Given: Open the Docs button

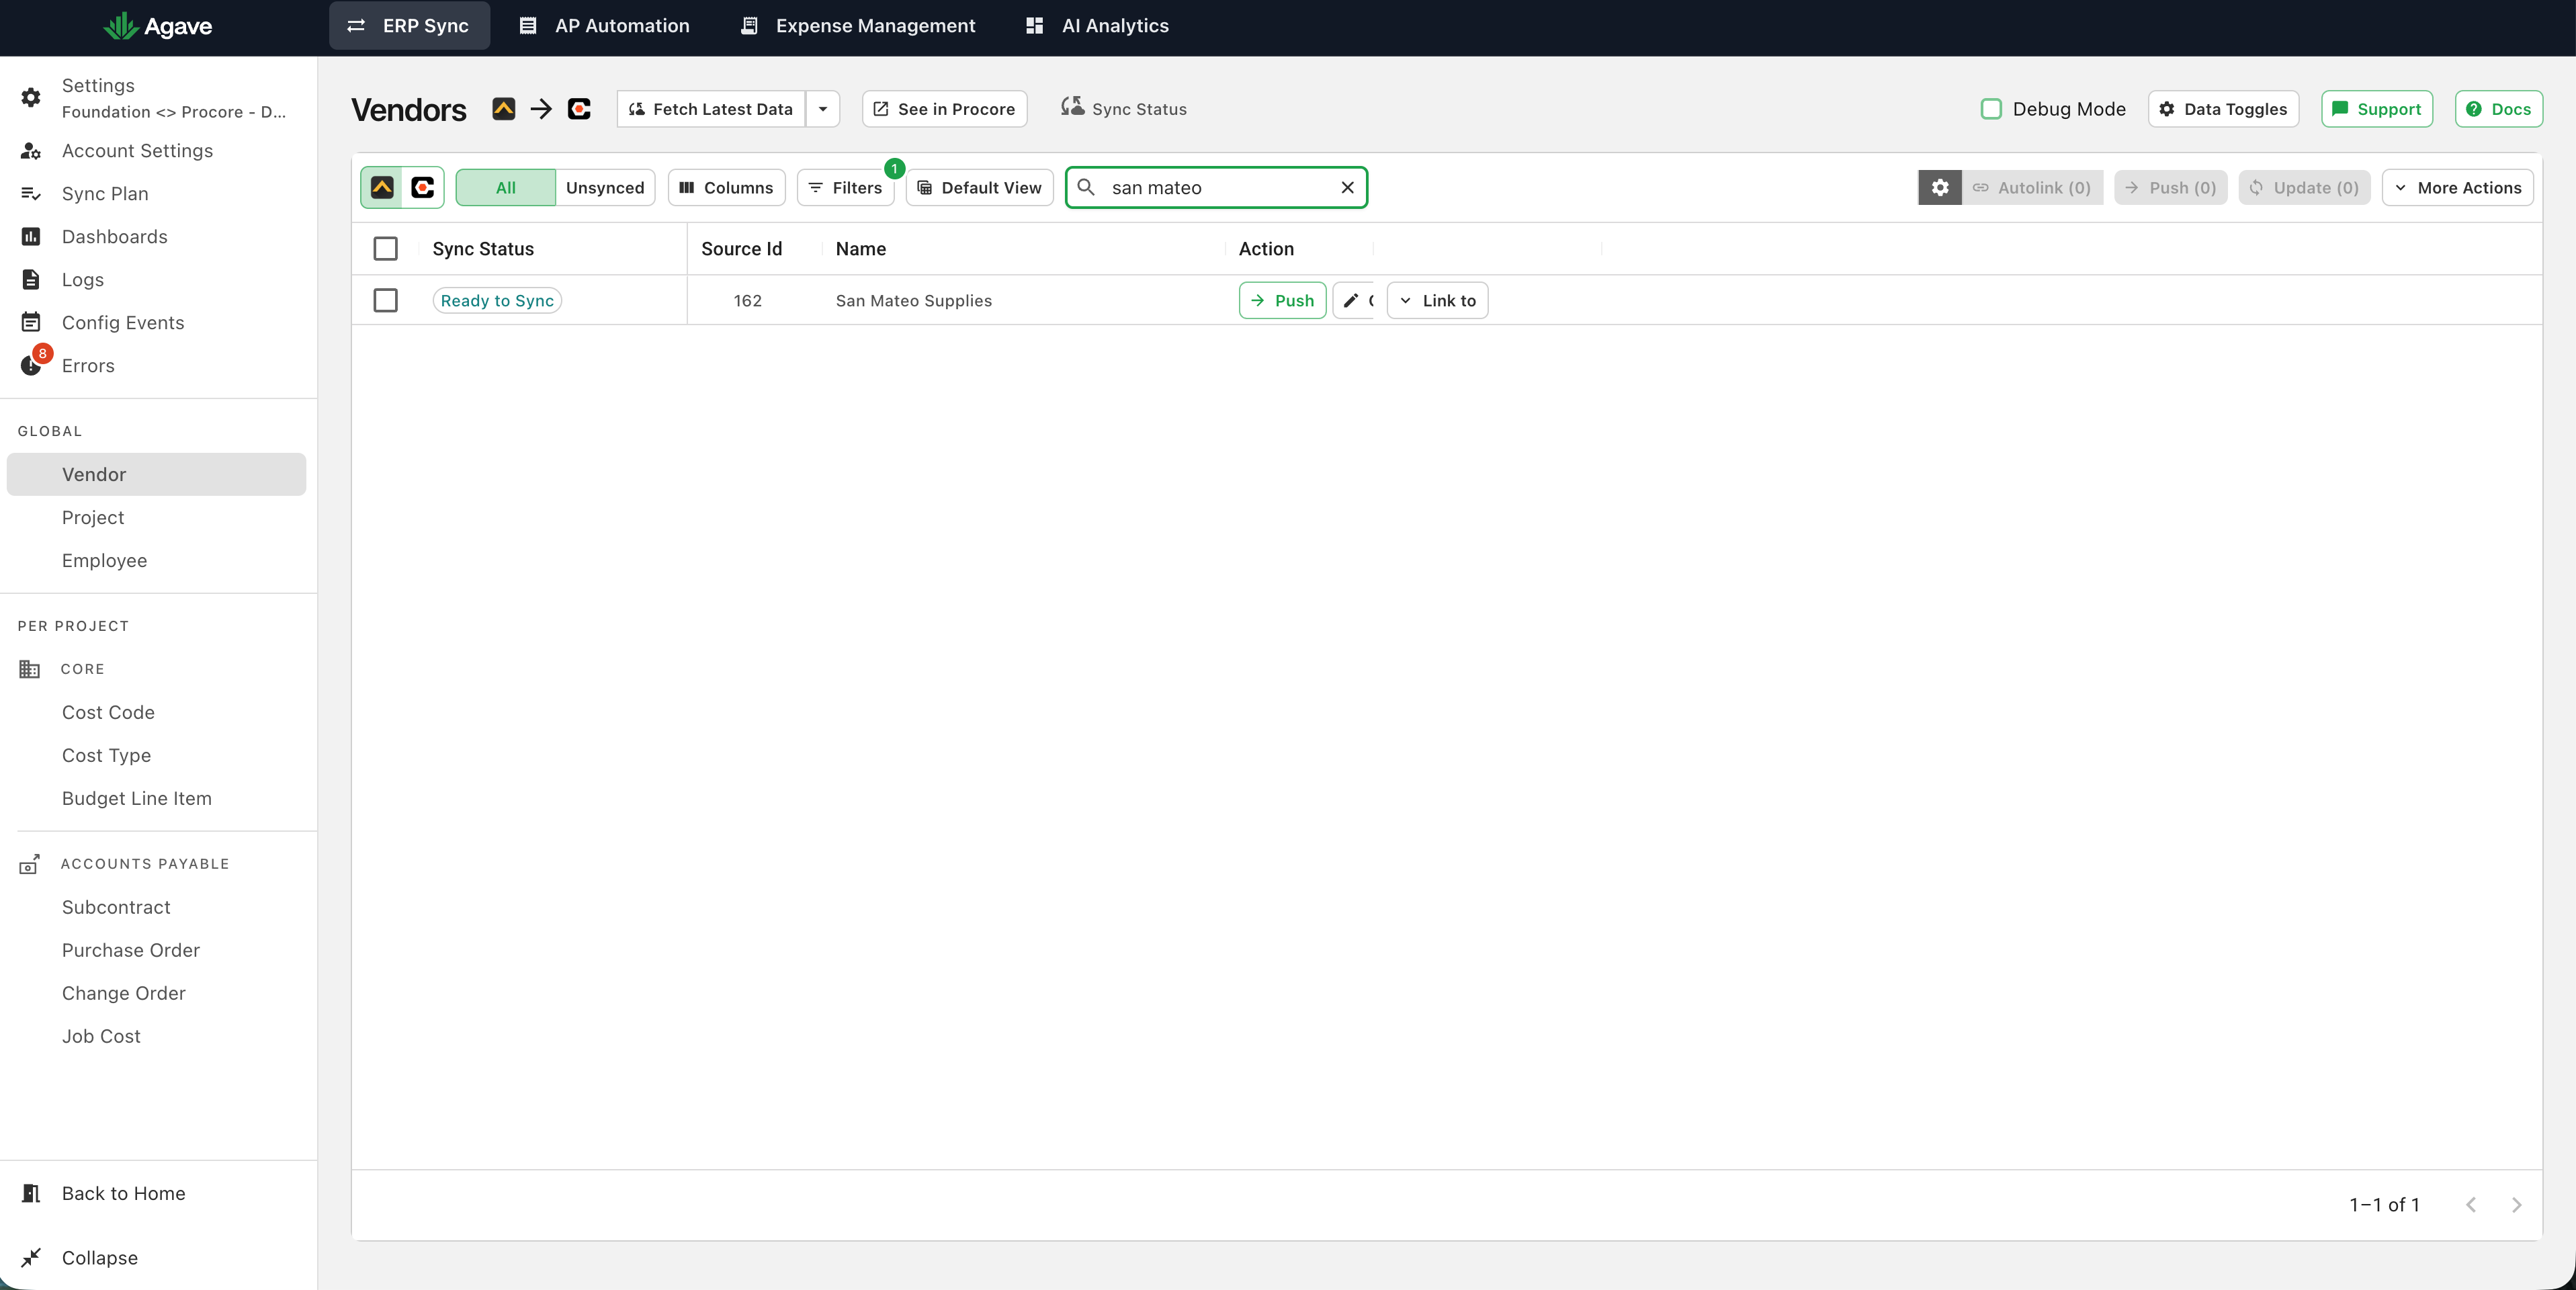Looking at the screenshot, I should tap(2498, 109).
